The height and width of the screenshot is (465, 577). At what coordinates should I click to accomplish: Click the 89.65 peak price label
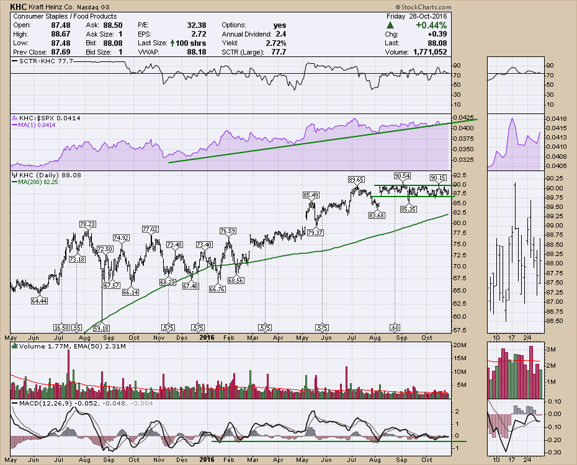tap(356, 180)
